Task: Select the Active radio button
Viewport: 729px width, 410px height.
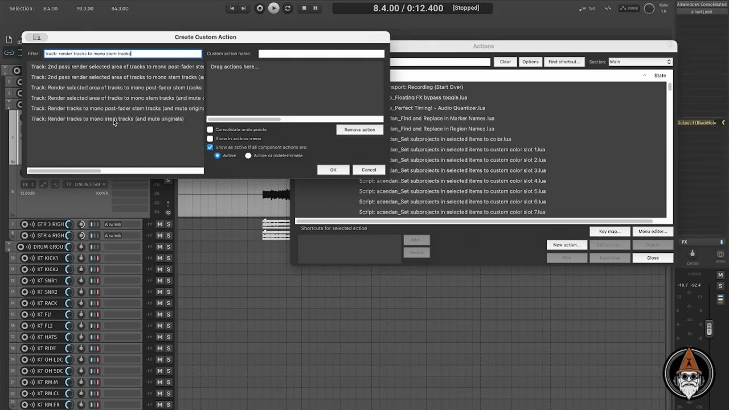Action: (x=218, y=155)
